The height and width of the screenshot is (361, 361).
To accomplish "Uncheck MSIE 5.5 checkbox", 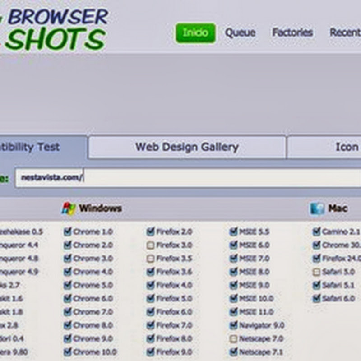I will (x=233, y=232).
